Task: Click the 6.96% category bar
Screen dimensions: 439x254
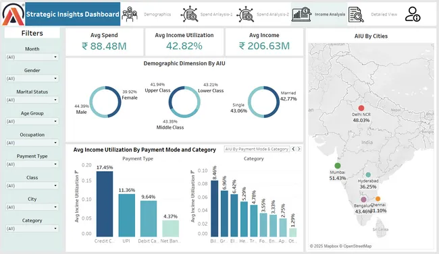Action: tap(224, 214)
